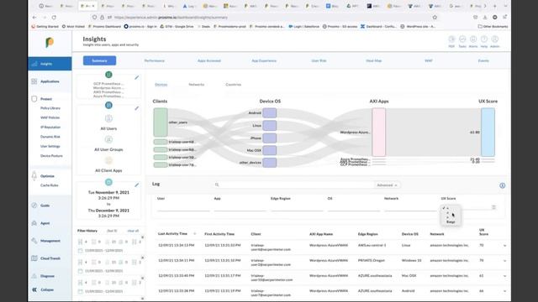Image resolution: width=538 pixels, height=302 pixels.
Task: Open Cache Rules under Optimize
Action: [x=50, y=185]
